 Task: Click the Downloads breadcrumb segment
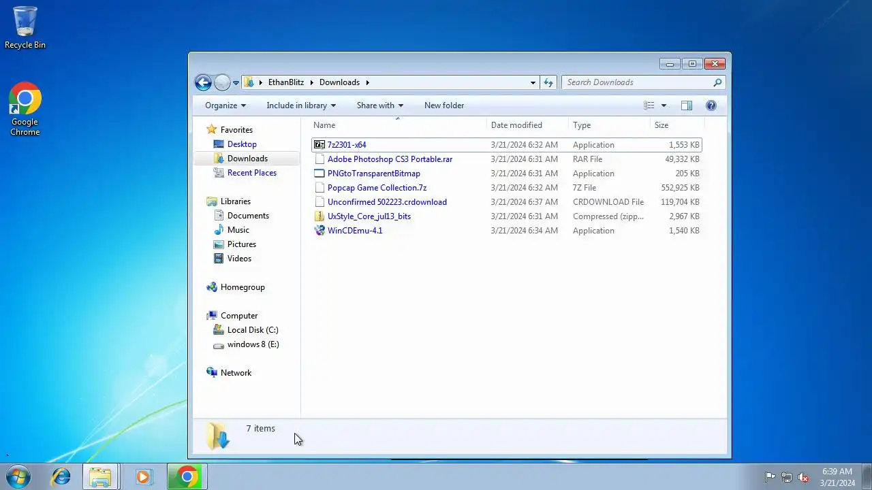pyautogui.click(x=339, y=82)
